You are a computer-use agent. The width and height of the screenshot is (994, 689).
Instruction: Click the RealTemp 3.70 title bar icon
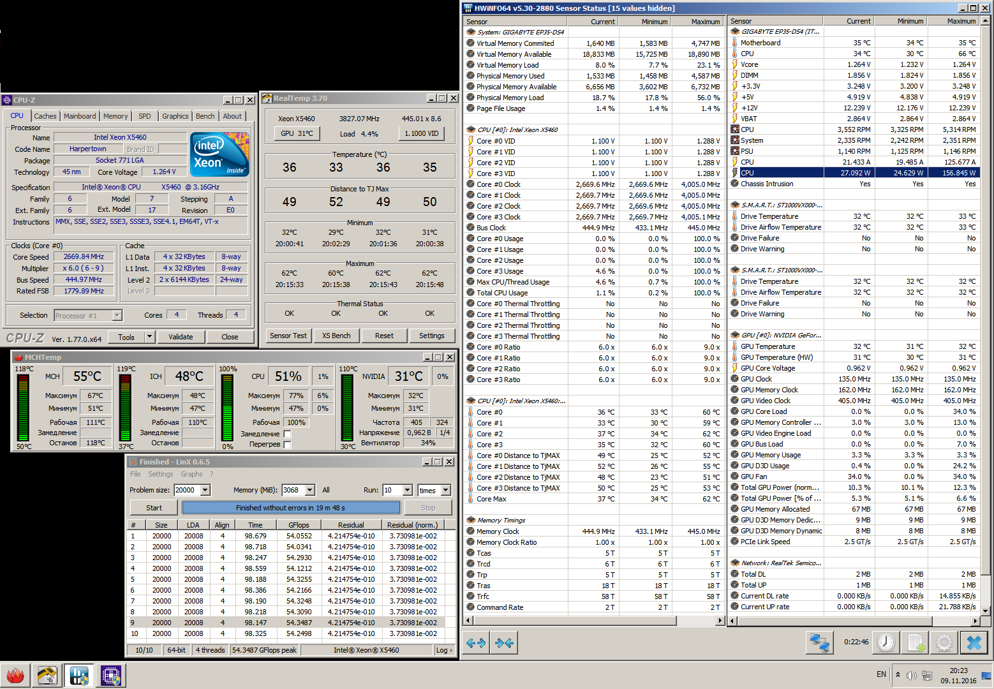point(268,98)
